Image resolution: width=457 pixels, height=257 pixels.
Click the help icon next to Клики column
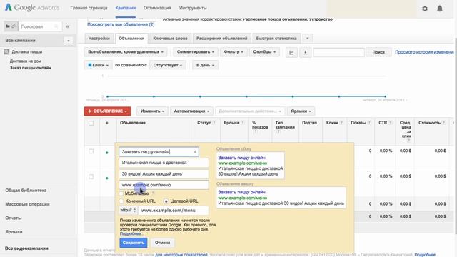[341, 123]
